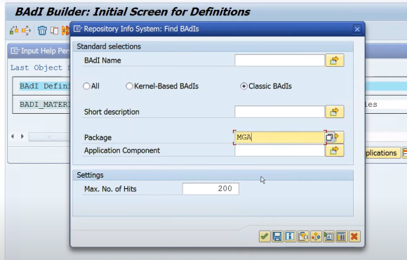
Task: Click the horizontal scrollbar in Input Help window
Action: point(49,136)
